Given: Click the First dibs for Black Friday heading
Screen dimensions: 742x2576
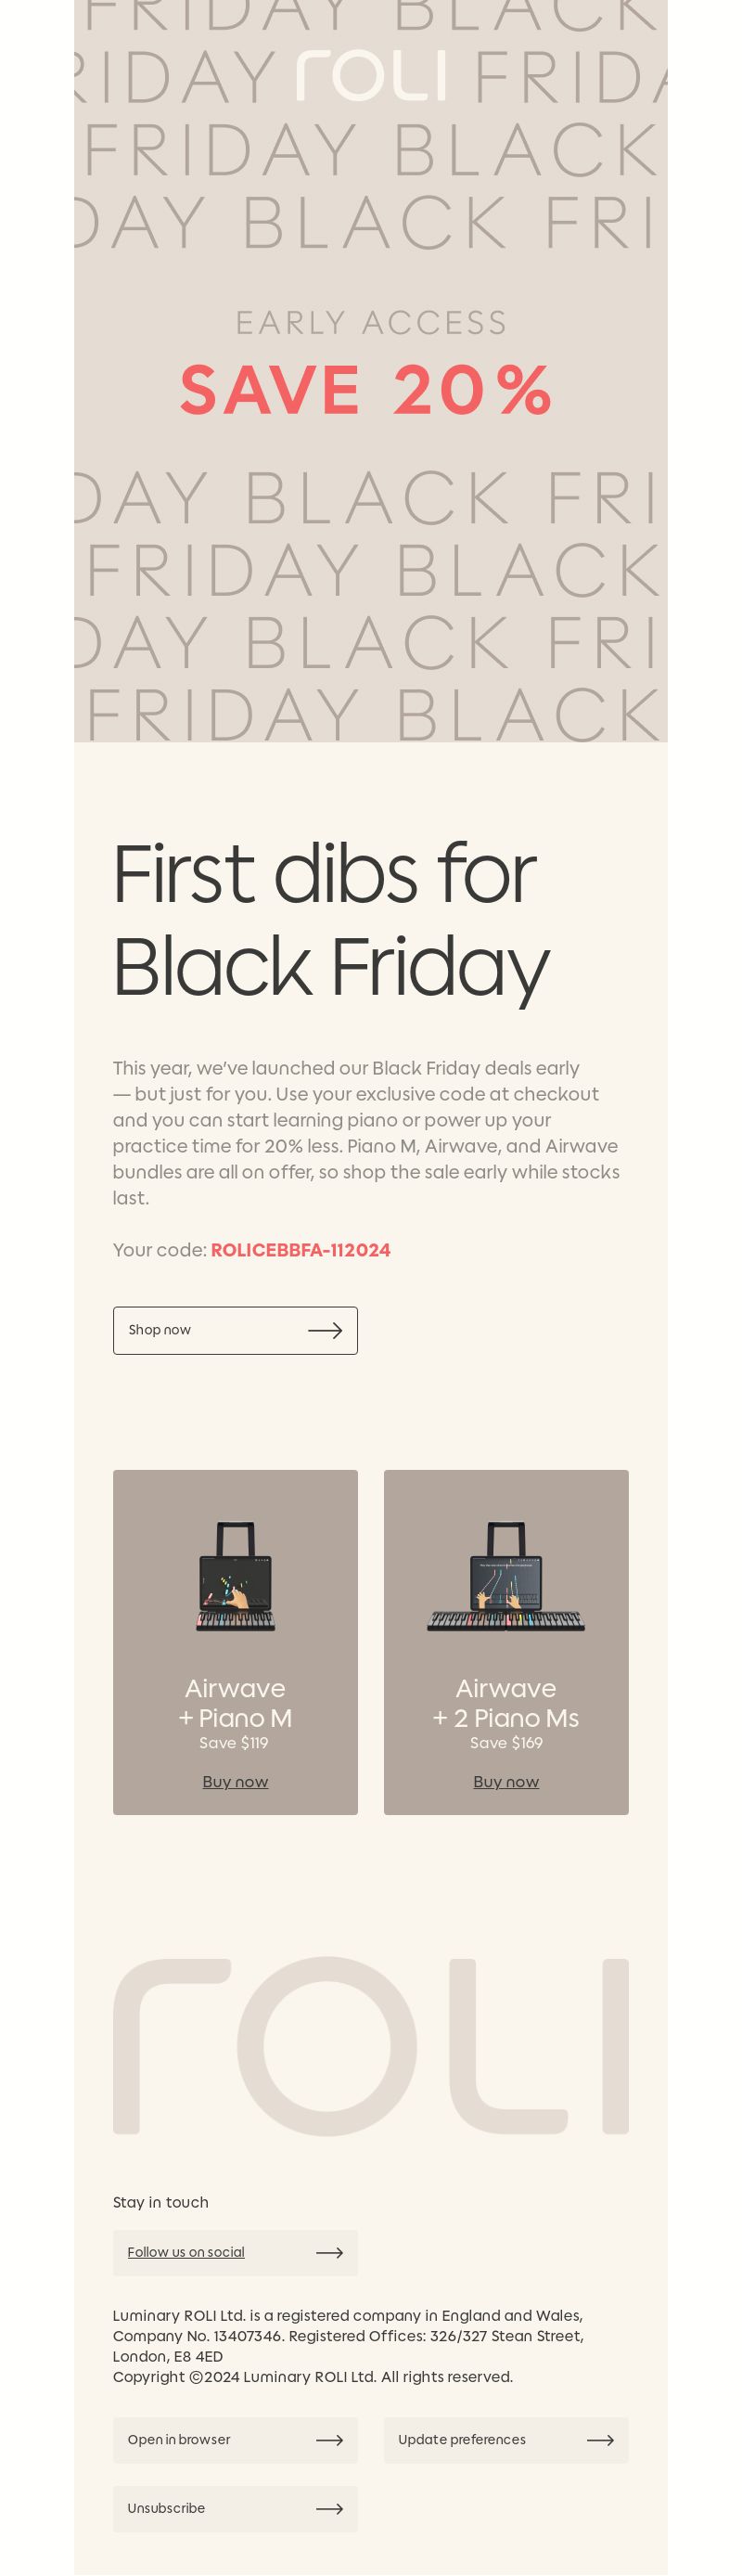Looking at the screenshot, I should click(330, 920).
